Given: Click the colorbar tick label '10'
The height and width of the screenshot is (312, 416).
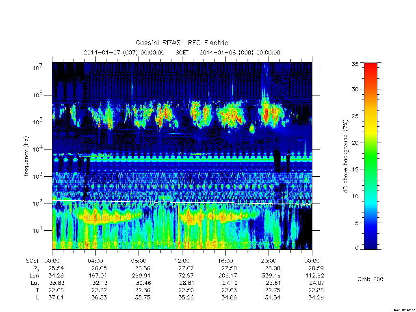Looking at the screenshot, I should (355, 196).
